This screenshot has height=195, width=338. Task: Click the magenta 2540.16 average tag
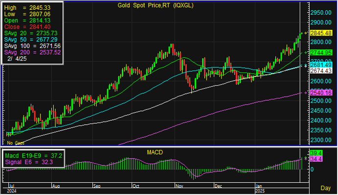pos(321,93)
